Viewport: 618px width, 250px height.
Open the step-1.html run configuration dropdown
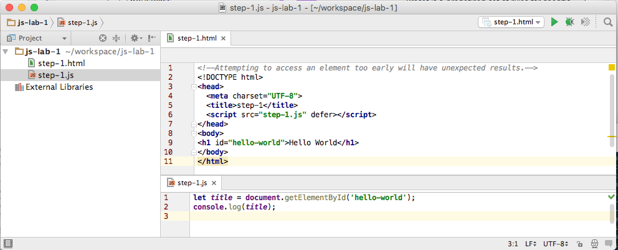[x=511, y=22]
